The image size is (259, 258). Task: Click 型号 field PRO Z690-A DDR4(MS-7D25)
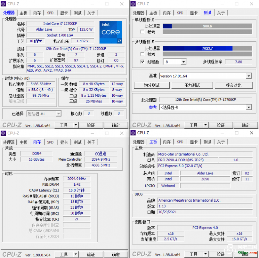[188, 160]
